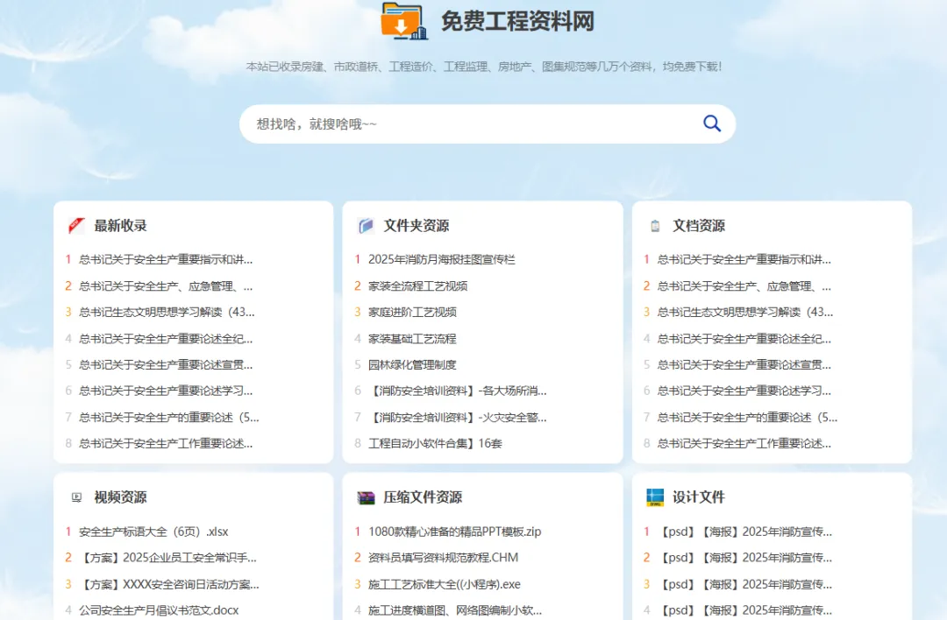
Task: Open 【方案】XXXX安全咨询日活动方案...
Action: tap(169, 584)
